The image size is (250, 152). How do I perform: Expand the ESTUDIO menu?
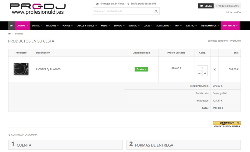pos(134,26)
